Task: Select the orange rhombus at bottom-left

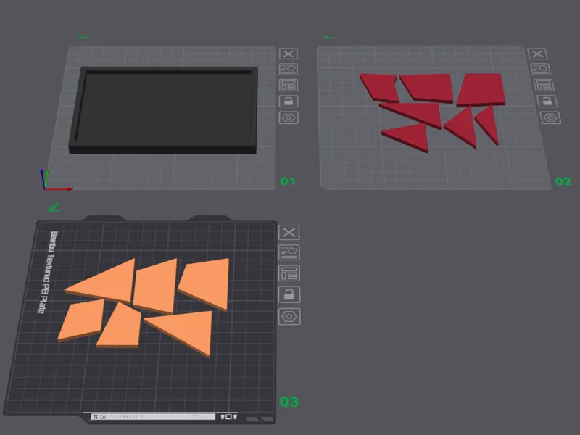Action: [82, 320]
